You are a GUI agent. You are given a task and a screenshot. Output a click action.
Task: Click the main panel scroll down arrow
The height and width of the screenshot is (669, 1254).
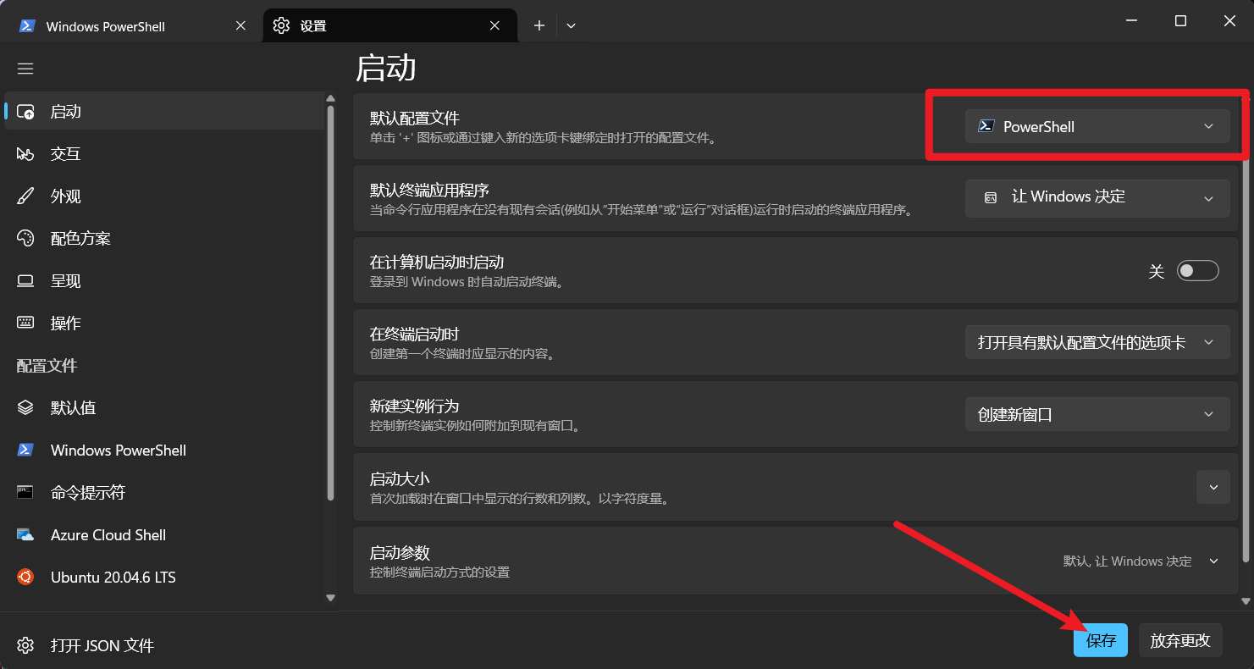point(1245,600)
